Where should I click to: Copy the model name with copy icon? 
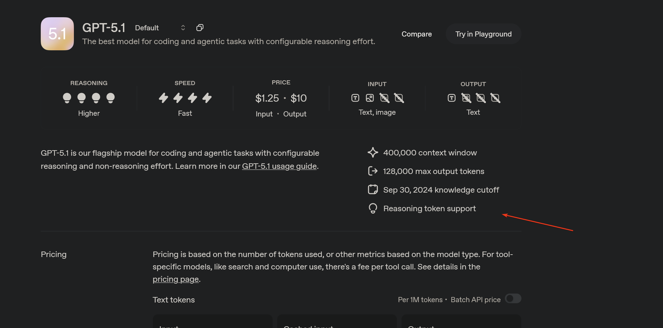pyautogui.click(x=200, y=28)
